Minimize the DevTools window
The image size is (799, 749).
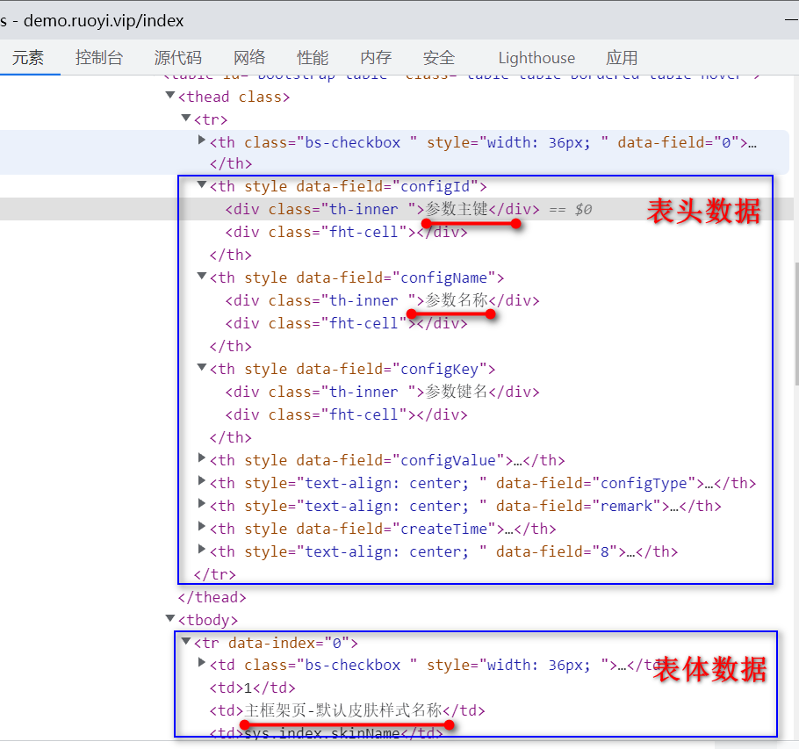(792, 19)
